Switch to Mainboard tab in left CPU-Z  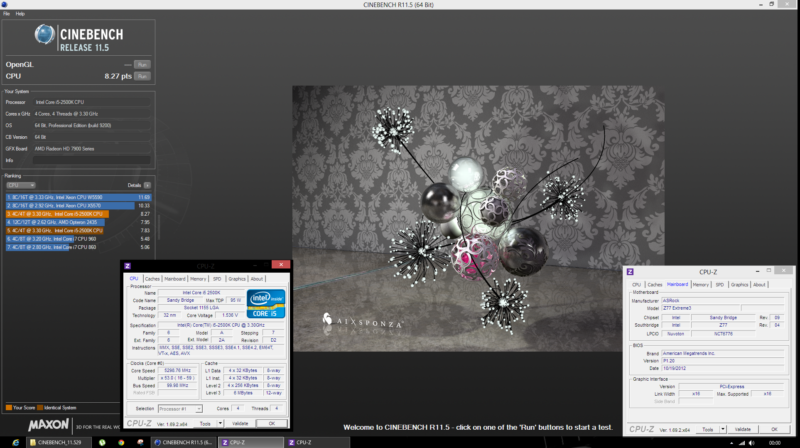point(175,279)
